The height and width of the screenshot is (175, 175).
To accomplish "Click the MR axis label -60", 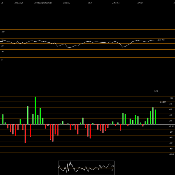I will click(171, 143).
